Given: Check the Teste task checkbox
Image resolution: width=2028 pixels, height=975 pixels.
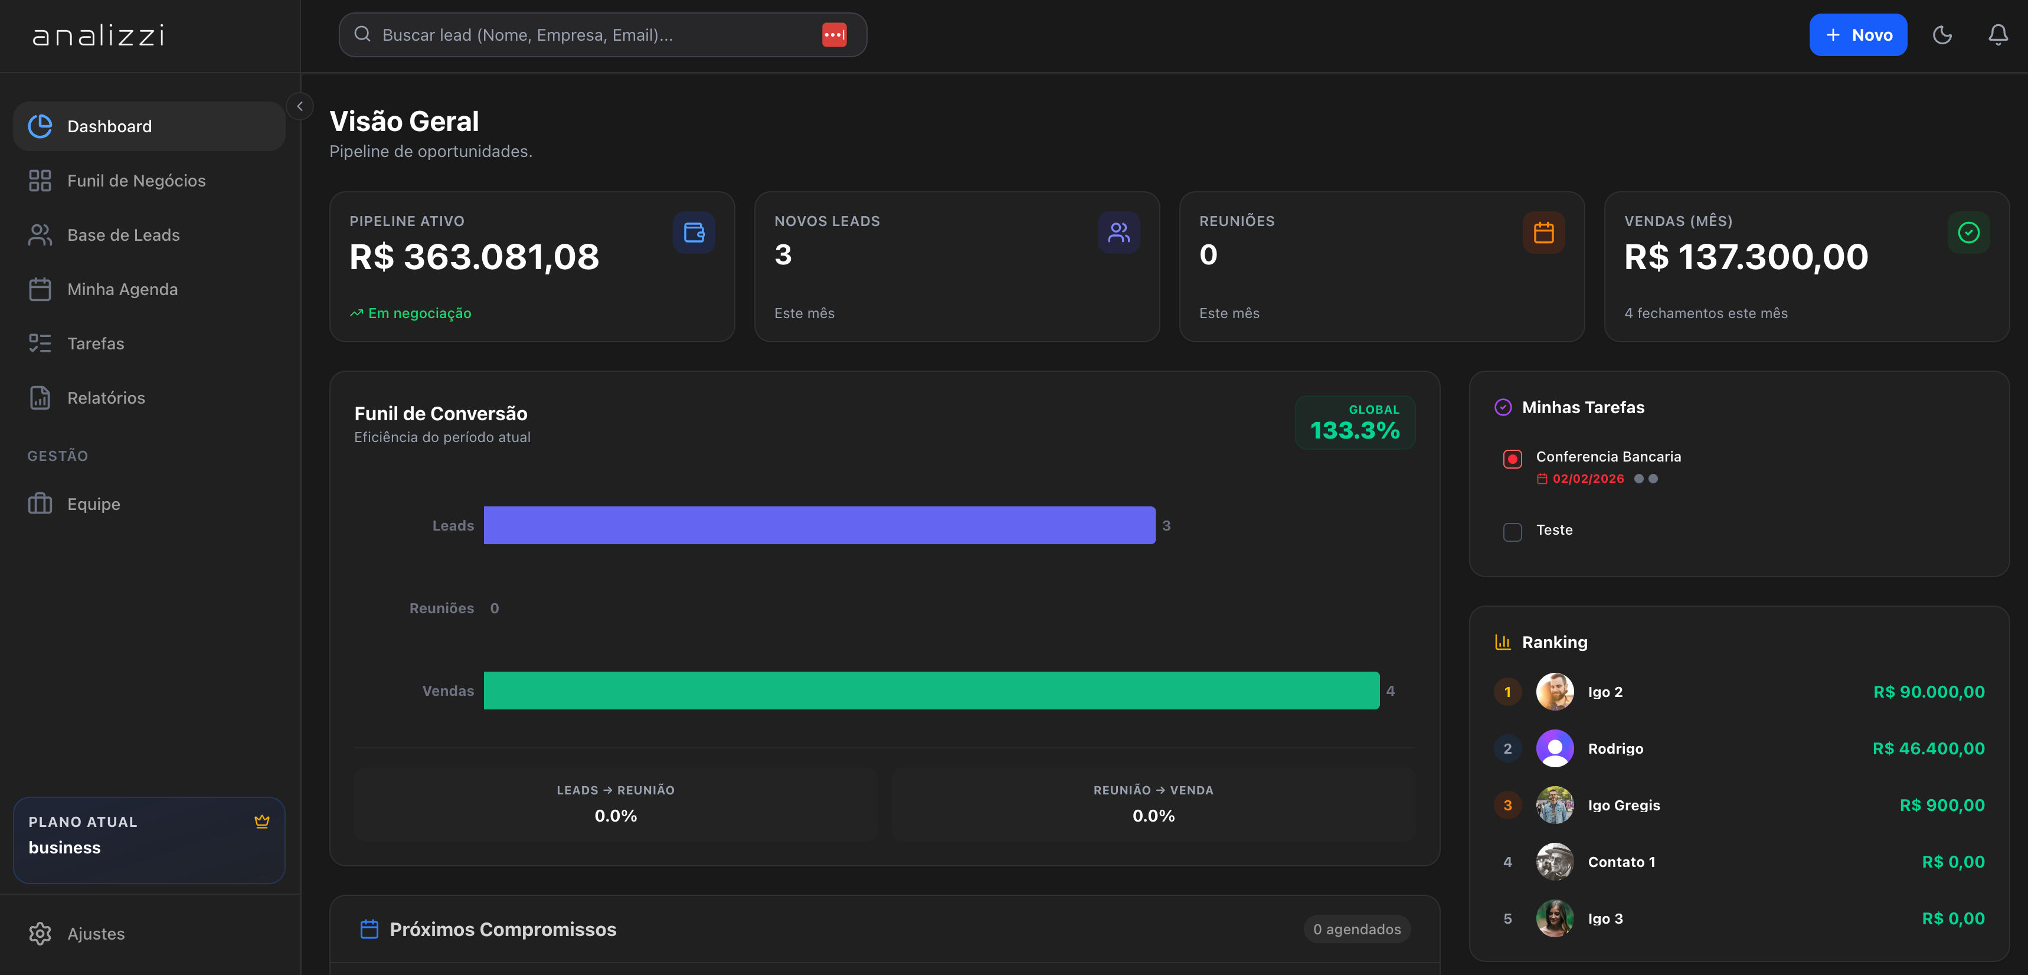Looking at the screenshot, I should pyautogui.click(x=1512, y=532).
